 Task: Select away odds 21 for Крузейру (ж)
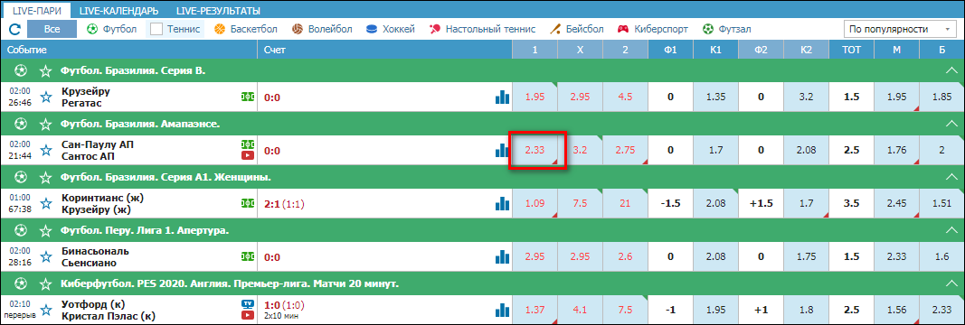[x=625, y=203]
